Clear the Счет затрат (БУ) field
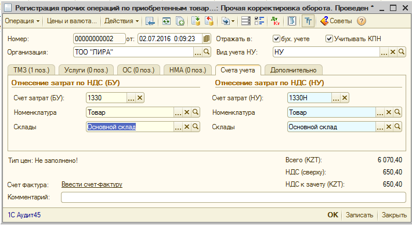The height and width of the screenshot is (226, 412). click(x=140, y=98)
